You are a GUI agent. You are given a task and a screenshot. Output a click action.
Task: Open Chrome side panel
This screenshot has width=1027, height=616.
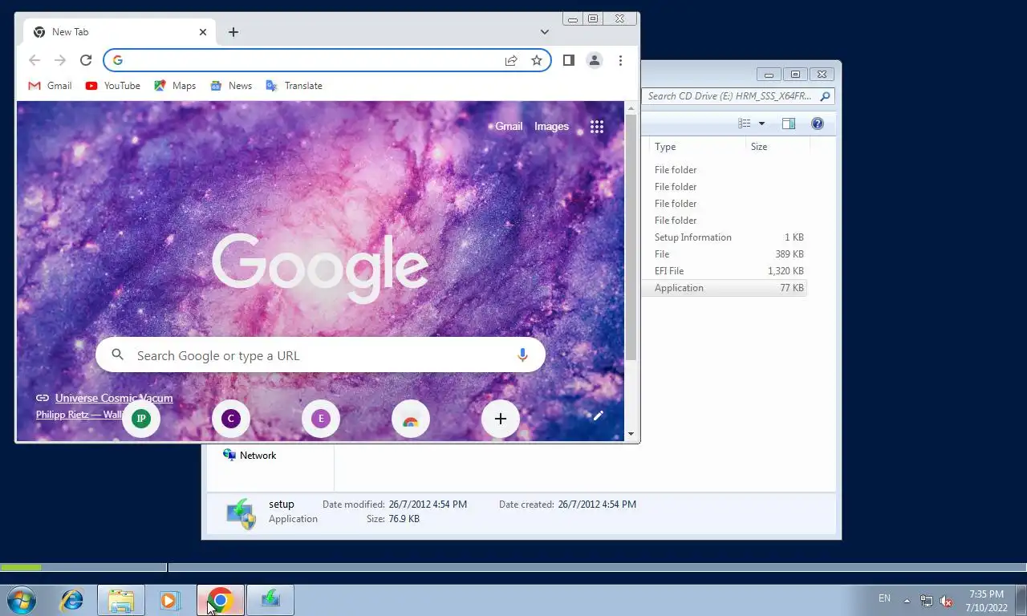[568, 60]
